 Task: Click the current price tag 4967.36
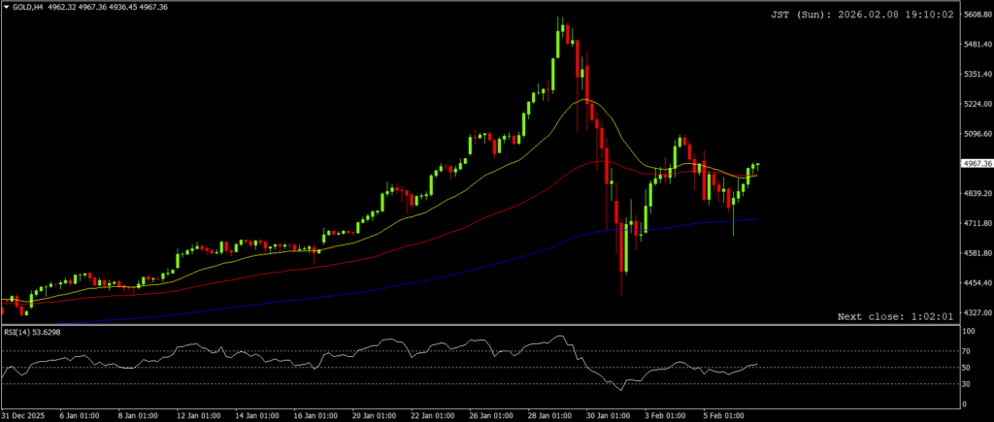tap(976, 164)
